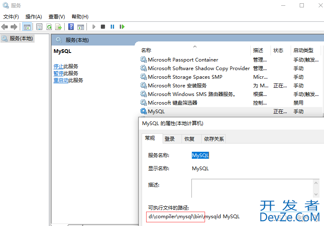324x226 pixels.
Task: Sort by the 描述 column header
Action: pos(260,50)
